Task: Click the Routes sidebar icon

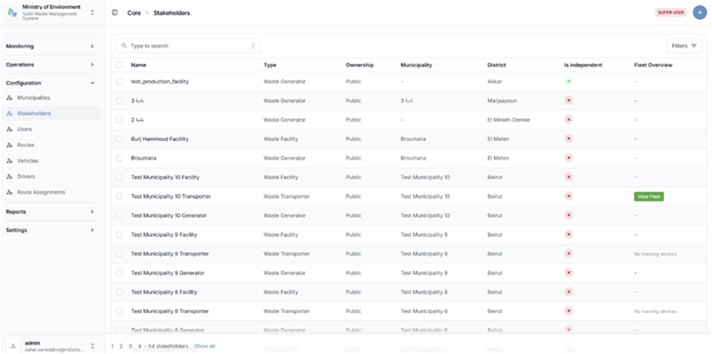Action: click(x=9, y=145)
